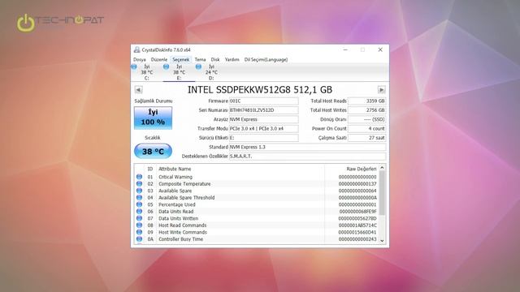The width and height of the screenshot is (520, 292).
Task: Click status icon for Composite Temperature row
Action: (139, 184)
